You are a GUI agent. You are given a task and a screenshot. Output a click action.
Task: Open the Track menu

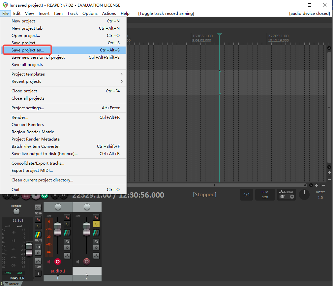pos(73,14)
